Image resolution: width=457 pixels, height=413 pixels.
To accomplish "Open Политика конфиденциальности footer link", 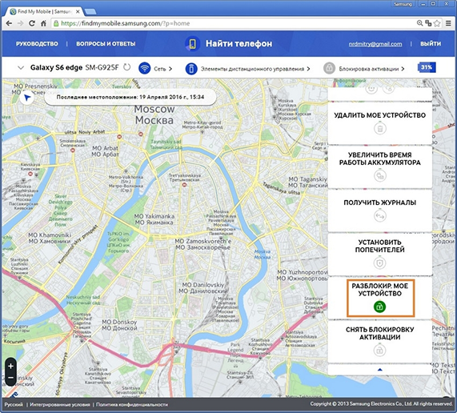I will pos(132,404).
